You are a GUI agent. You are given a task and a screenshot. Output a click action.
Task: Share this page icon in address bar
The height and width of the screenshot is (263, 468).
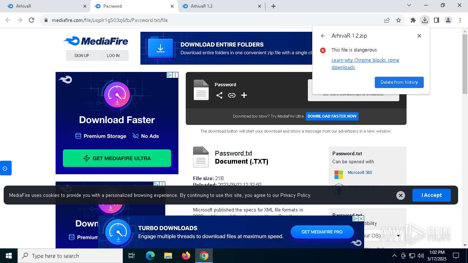(387, 20)
